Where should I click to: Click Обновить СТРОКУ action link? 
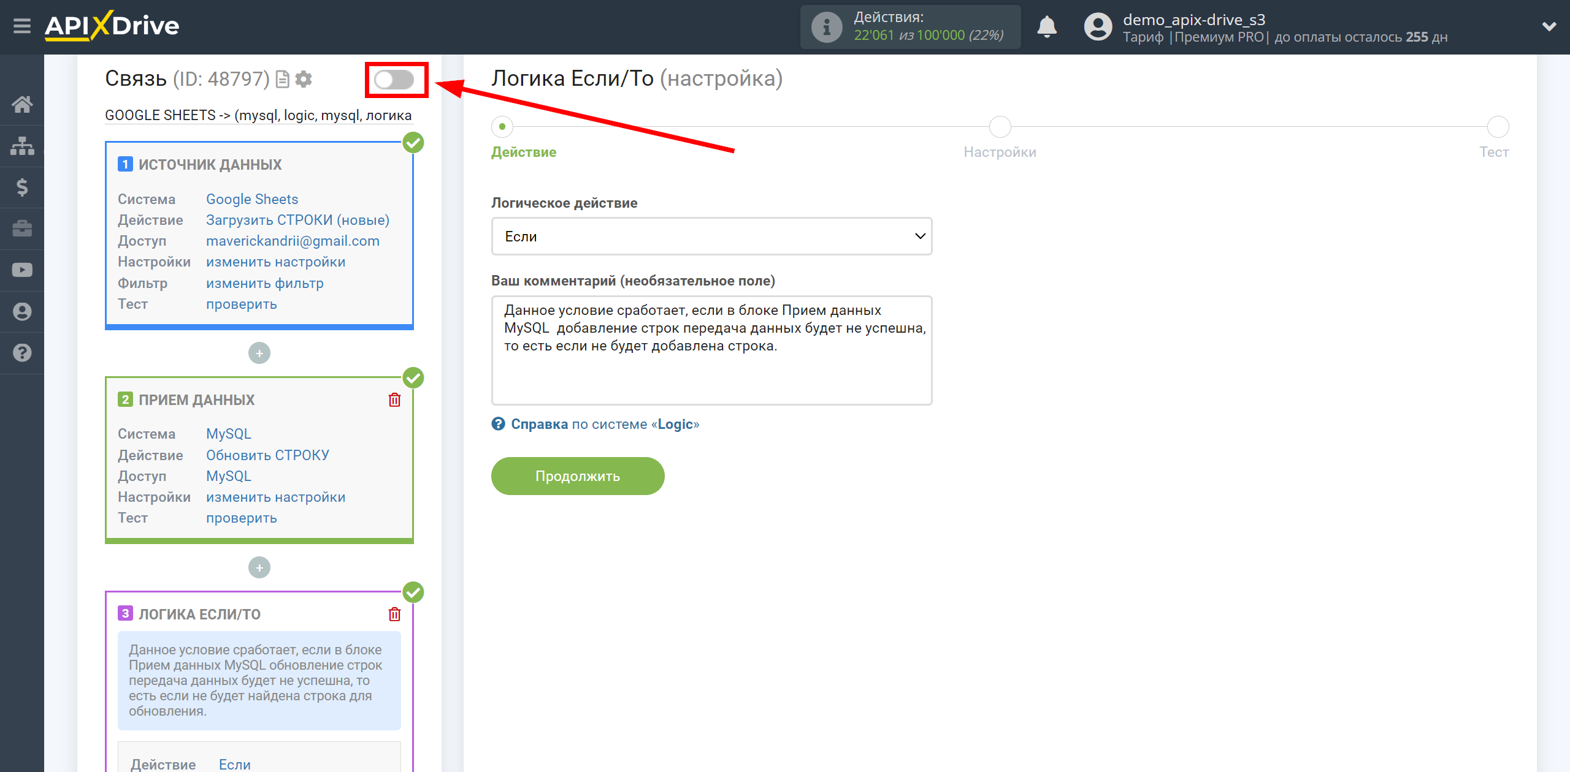coord(267,455)
